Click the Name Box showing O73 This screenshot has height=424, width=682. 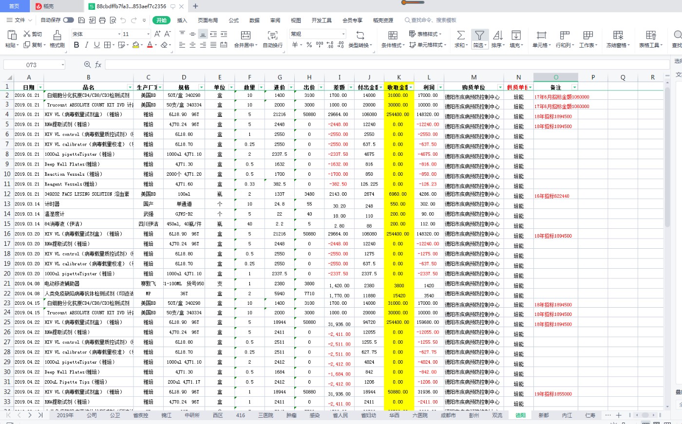click(x=32, y=65)
